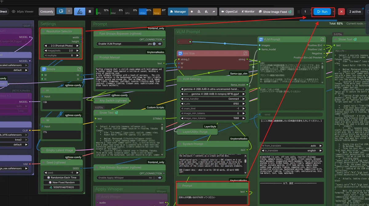Click the H node input value 1184
369x206 pixels.
pyautogui.click(x=61, y=105)
